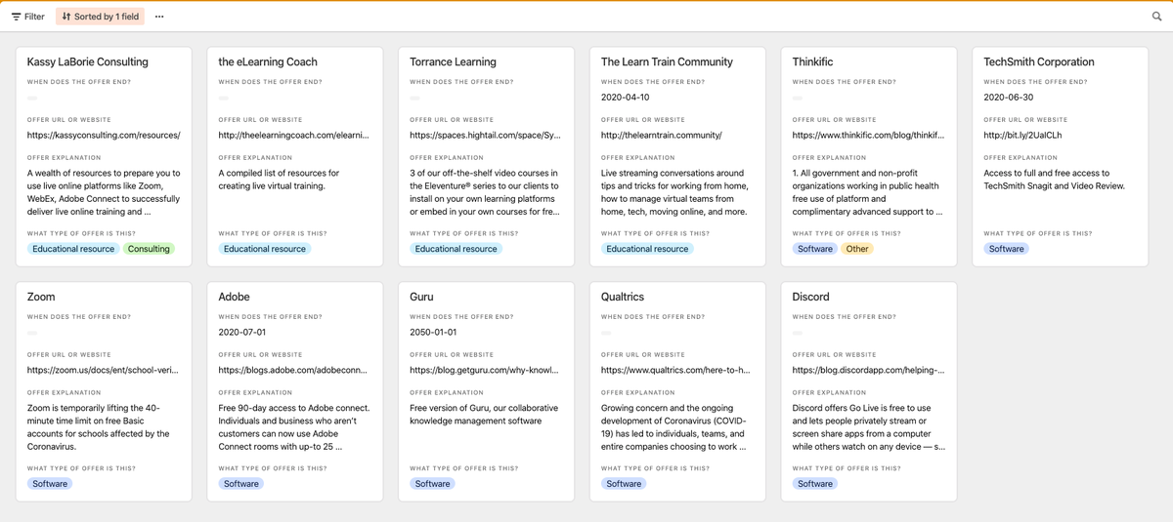Click Discord's 'Go Live is free' explanation

click(869, 427)
